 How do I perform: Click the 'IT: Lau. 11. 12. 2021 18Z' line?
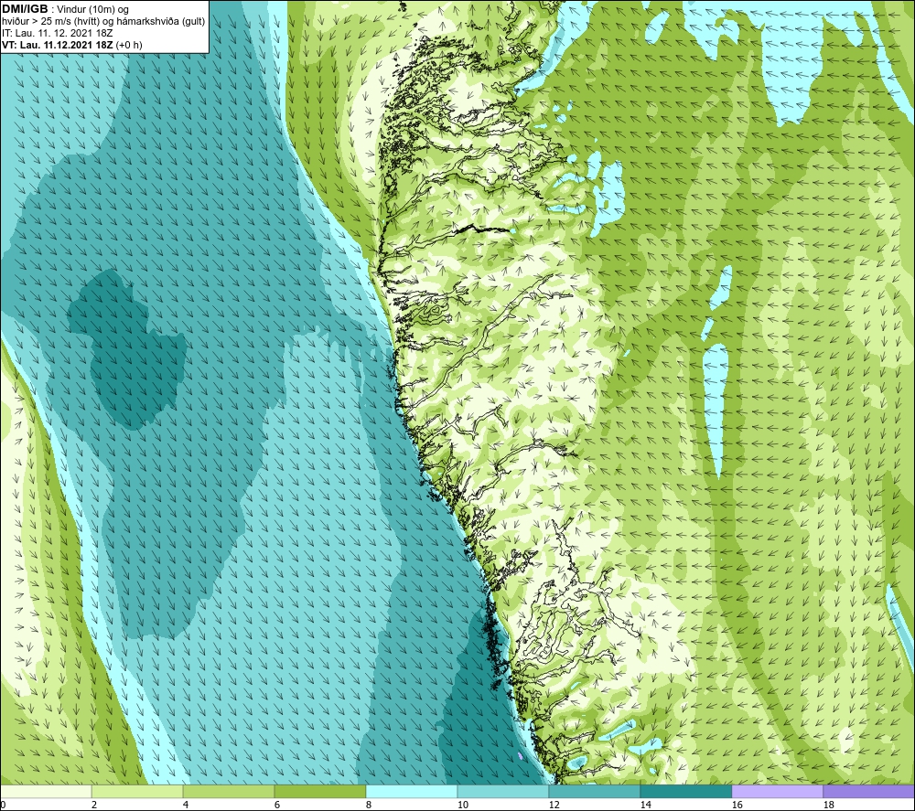pyautogui.click(x=57, y=33)
